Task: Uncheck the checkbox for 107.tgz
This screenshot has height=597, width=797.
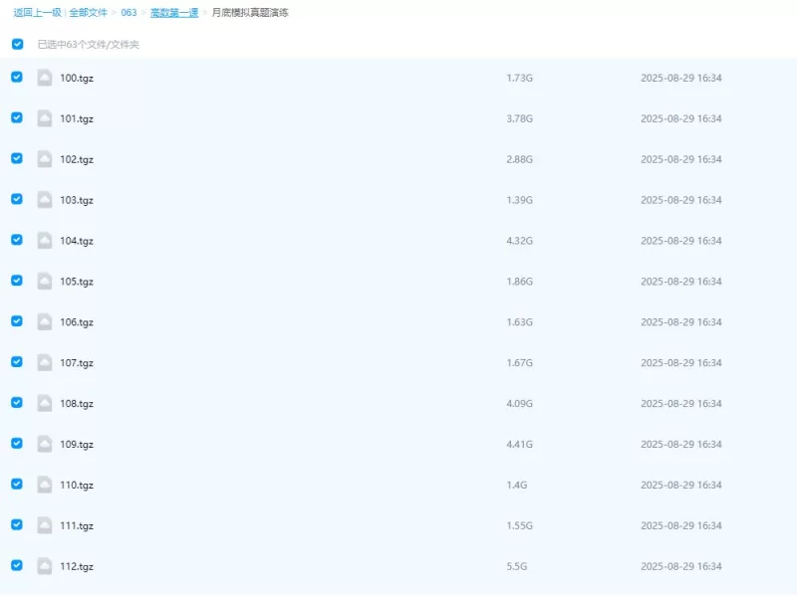Action: click(17, 361)
